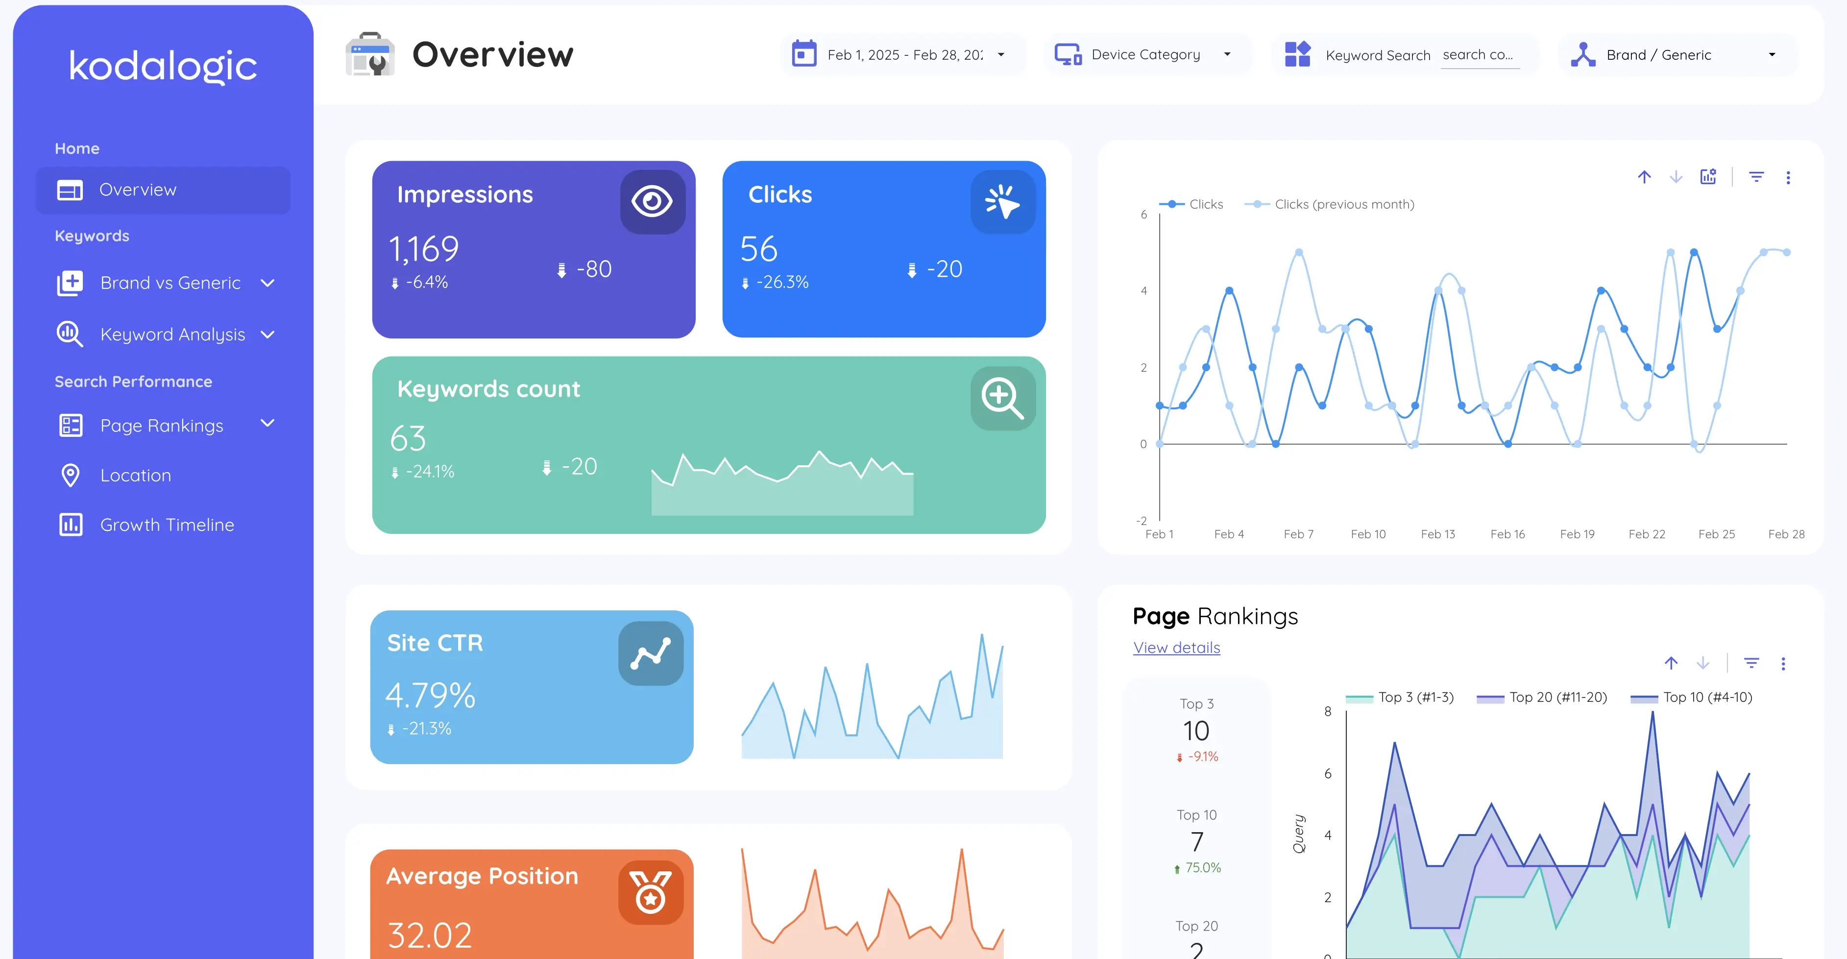This screenshot has height=959, width=1847.
Task: Click the Keyword Analysis magnifier chart icon
Action: point(70,334)
